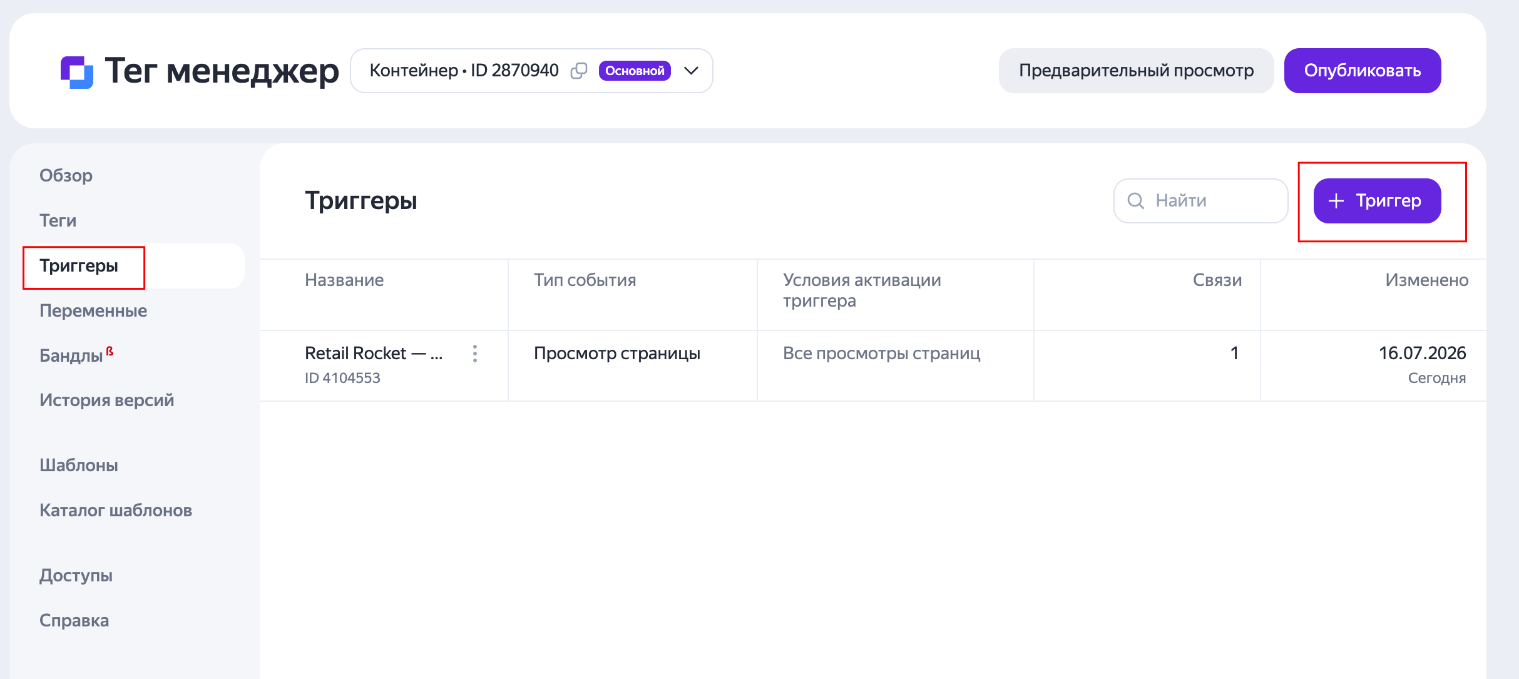Open Обзор in the sidebar
This screenshot has width=1519, height=679.
coord(66,175)
